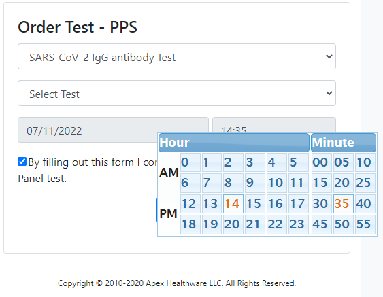Select hour 23 in the picker
The width and height of the screenshot is (383, 297).
299,224
